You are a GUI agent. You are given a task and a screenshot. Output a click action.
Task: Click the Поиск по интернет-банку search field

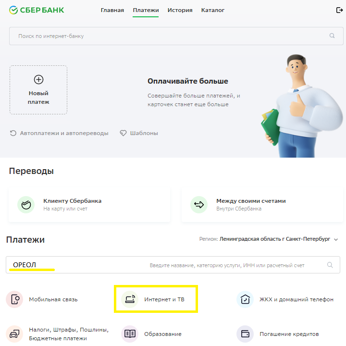click(x=176, y=36)
